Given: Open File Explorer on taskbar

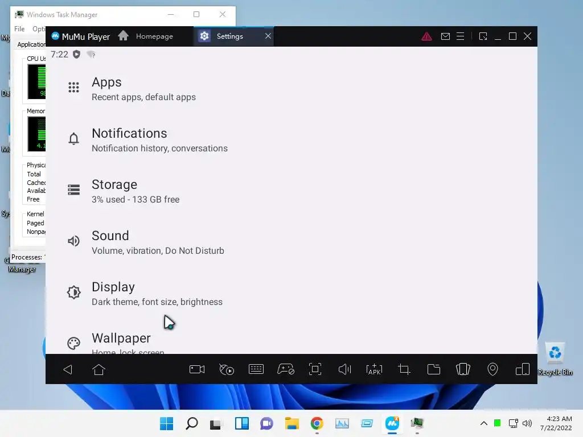Looking at the screenshot, I should click(292, 423).
